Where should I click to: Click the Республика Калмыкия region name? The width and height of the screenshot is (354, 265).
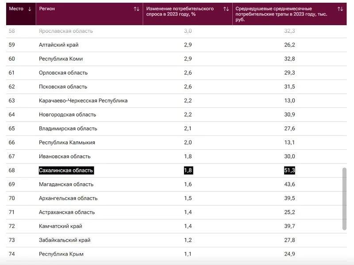[x=67, y=143]
